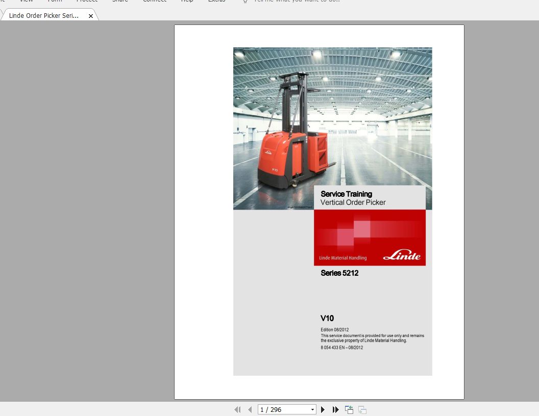Viewport: 539px width, 416px height.
Task: Click the 'Service Training' heading text
Action: pyautogui.click(x=346, y=194)
